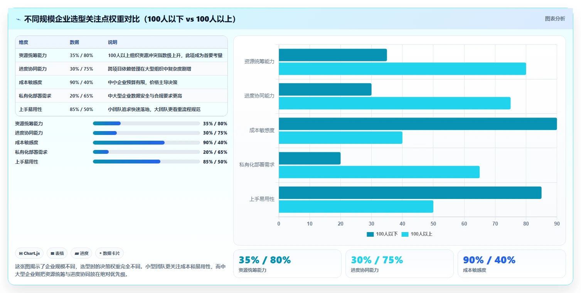Select the 表格 tag chip
The width and height of the screenshot is (581, 293).
57,253
